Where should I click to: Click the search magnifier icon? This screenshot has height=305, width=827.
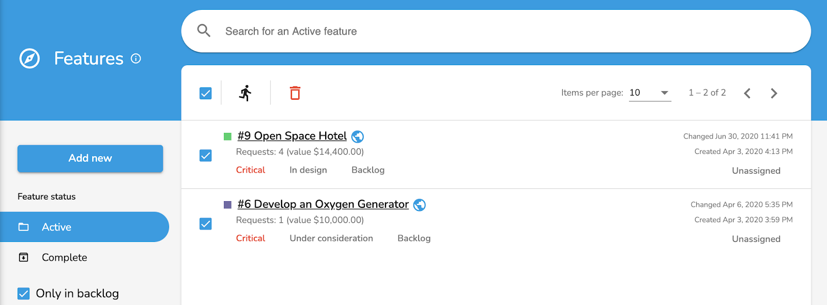point(204,31)
